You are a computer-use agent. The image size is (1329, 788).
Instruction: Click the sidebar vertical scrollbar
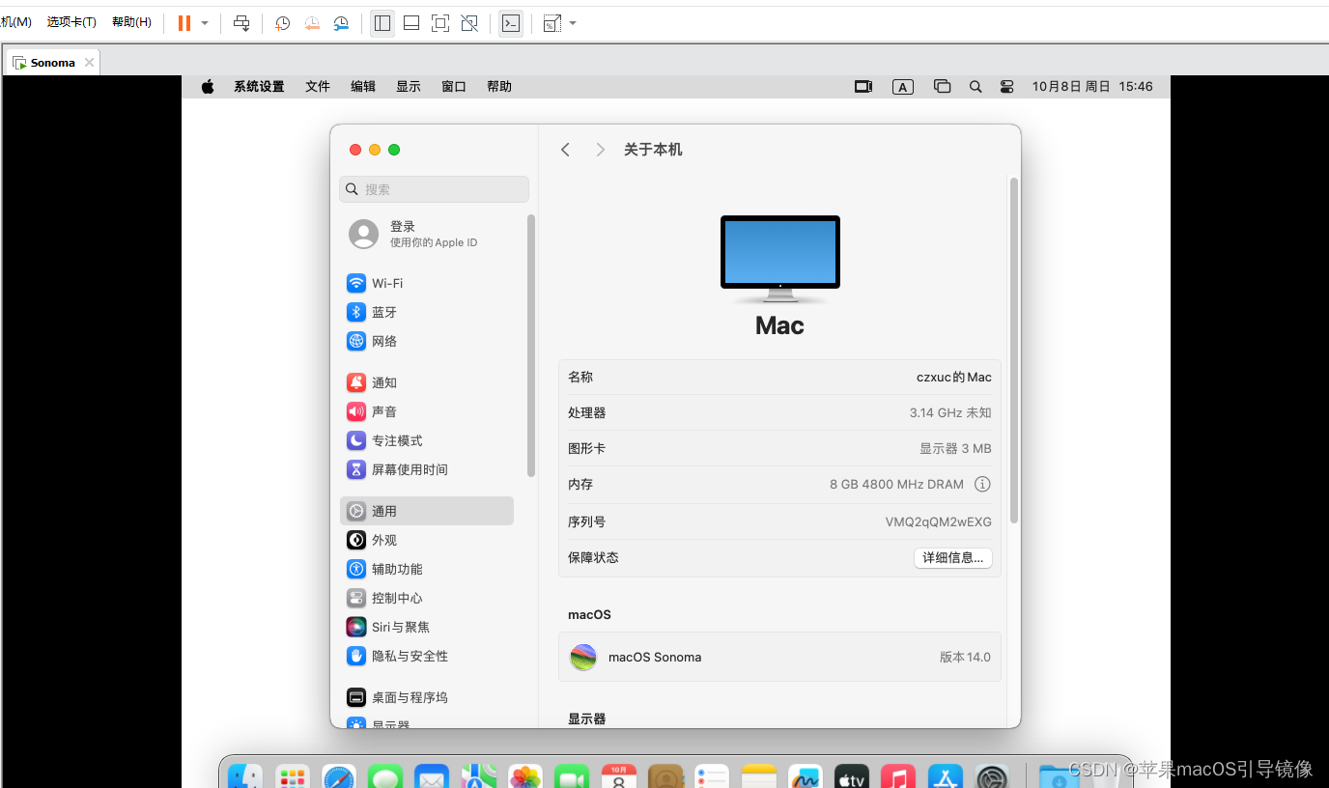click(x=531, y=345)
